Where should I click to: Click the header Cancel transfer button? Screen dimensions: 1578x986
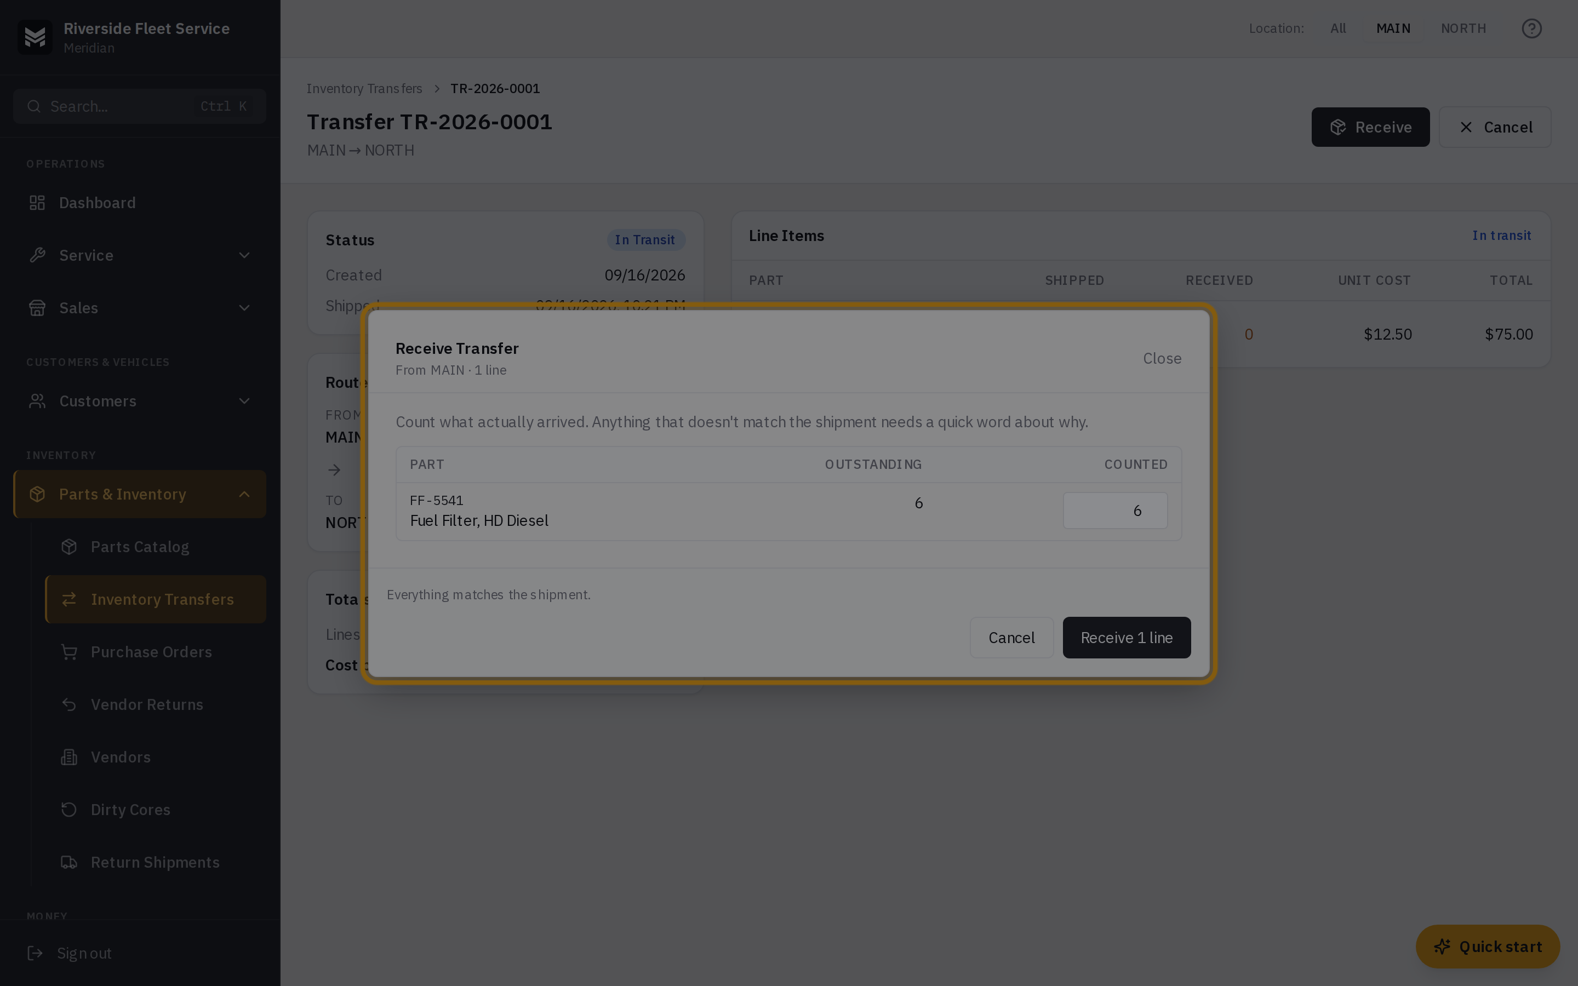coord(1495,127)
